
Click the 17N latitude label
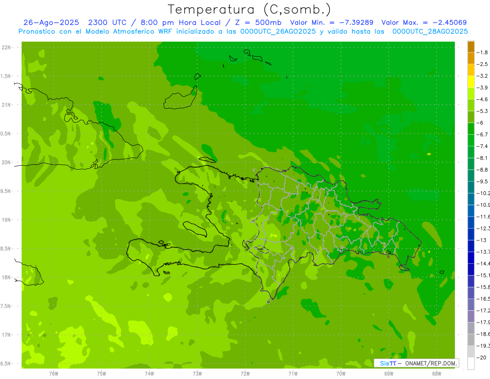[x=7, y=335]
